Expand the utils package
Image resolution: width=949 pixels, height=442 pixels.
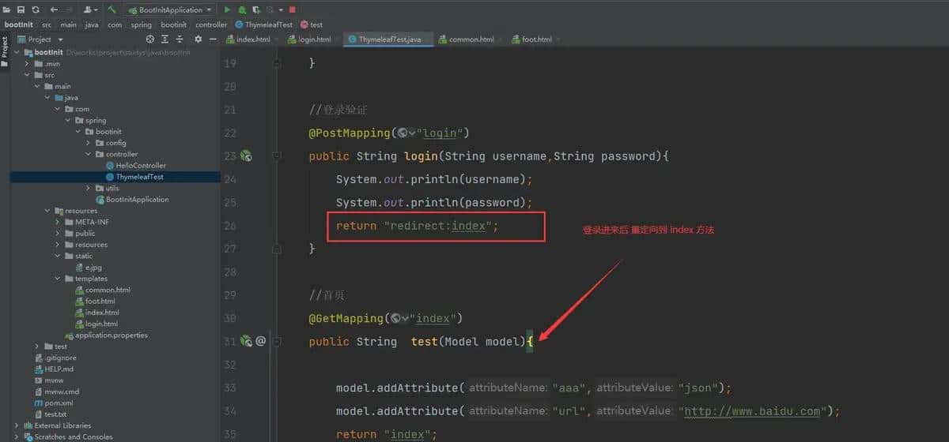point(89,188)
